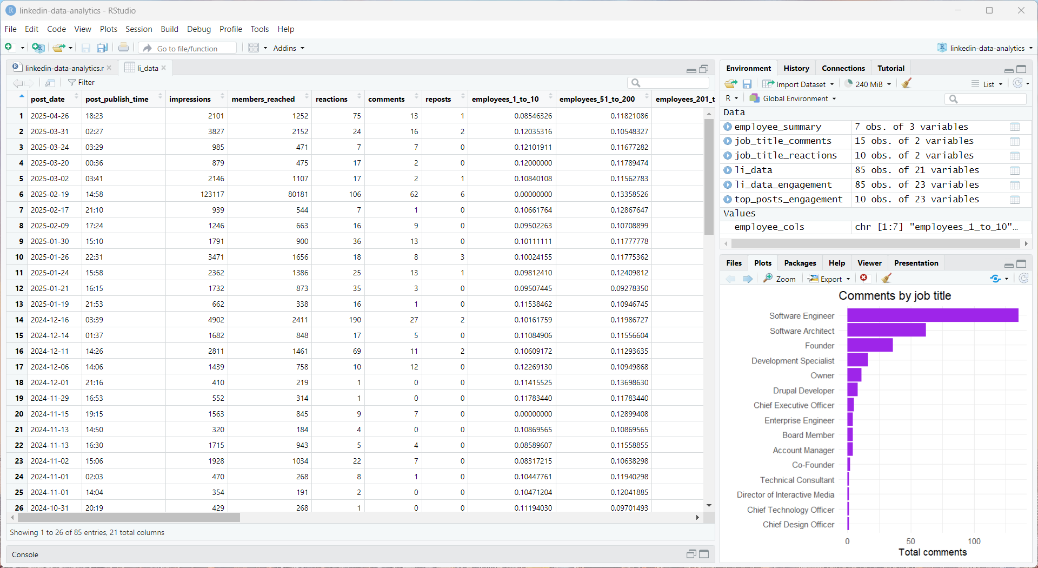
Task: Click the Filter button in data viewer
Action: pyautogui.click(x=82, y=83)
